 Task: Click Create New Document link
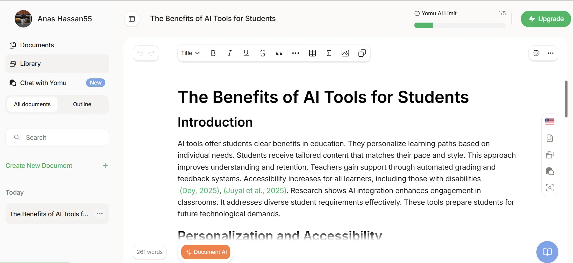pyautogui.click(x=39, y=166)
